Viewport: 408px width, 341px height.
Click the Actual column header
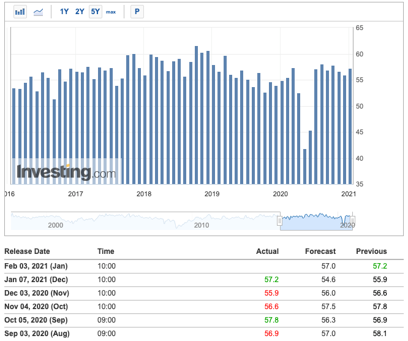click(x=267, y=251)
